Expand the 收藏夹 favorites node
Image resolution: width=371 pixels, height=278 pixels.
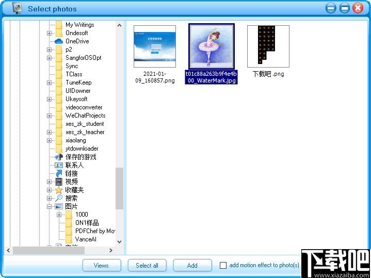click(49, 190)
